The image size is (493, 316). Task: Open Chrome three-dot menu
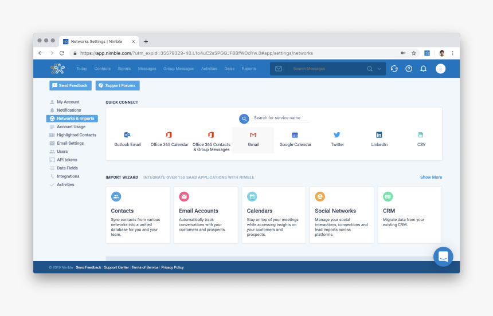point(452,53)
